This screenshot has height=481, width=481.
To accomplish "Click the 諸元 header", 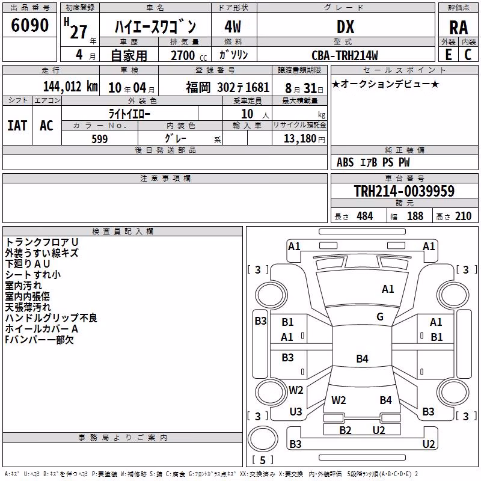I will pyautogui.click(x=404, y=203).
